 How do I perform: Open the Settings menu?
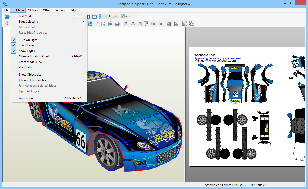pos(61,10)
